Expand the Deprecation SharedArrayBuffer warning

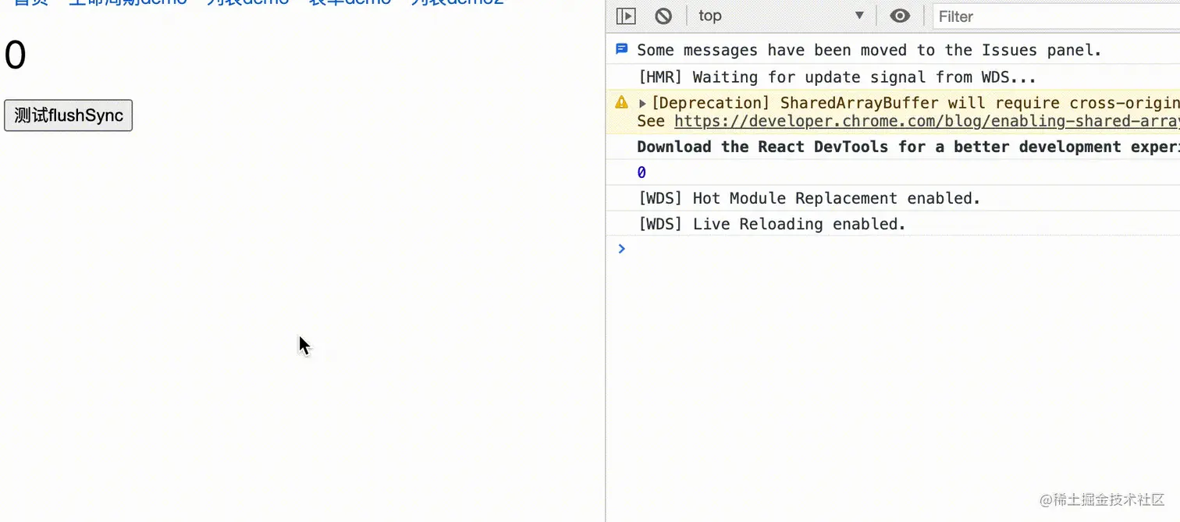tap(643, 103)
